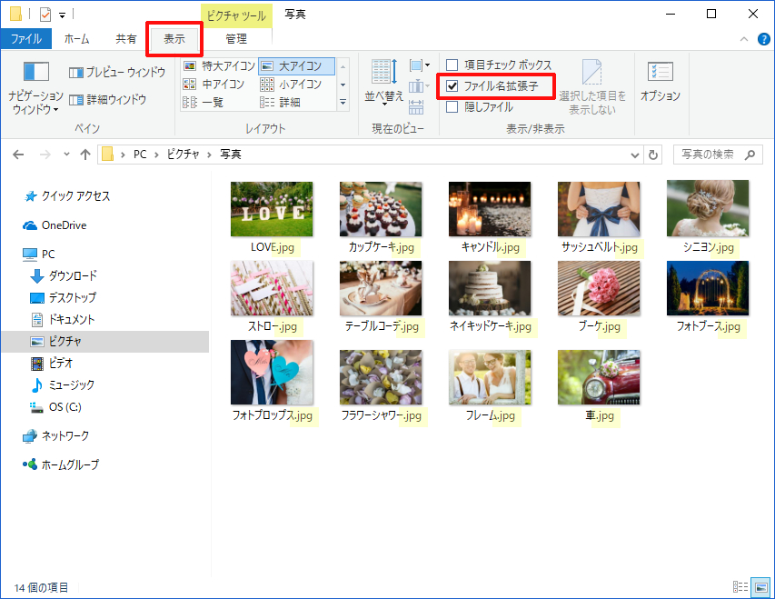Open the group by dropdown icon
Screen dimensions: 775x599
[x=419, y=65]
